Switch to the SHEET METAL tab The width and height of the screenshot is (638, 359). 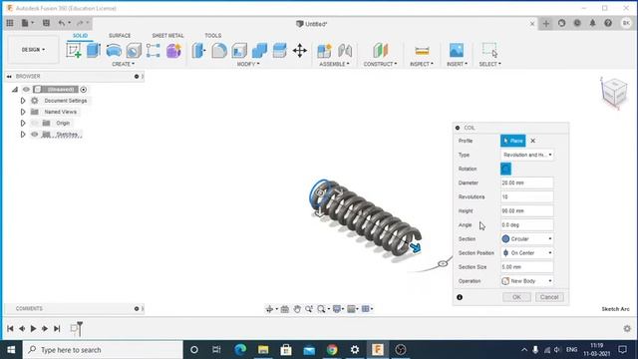[x=167, y=36]
